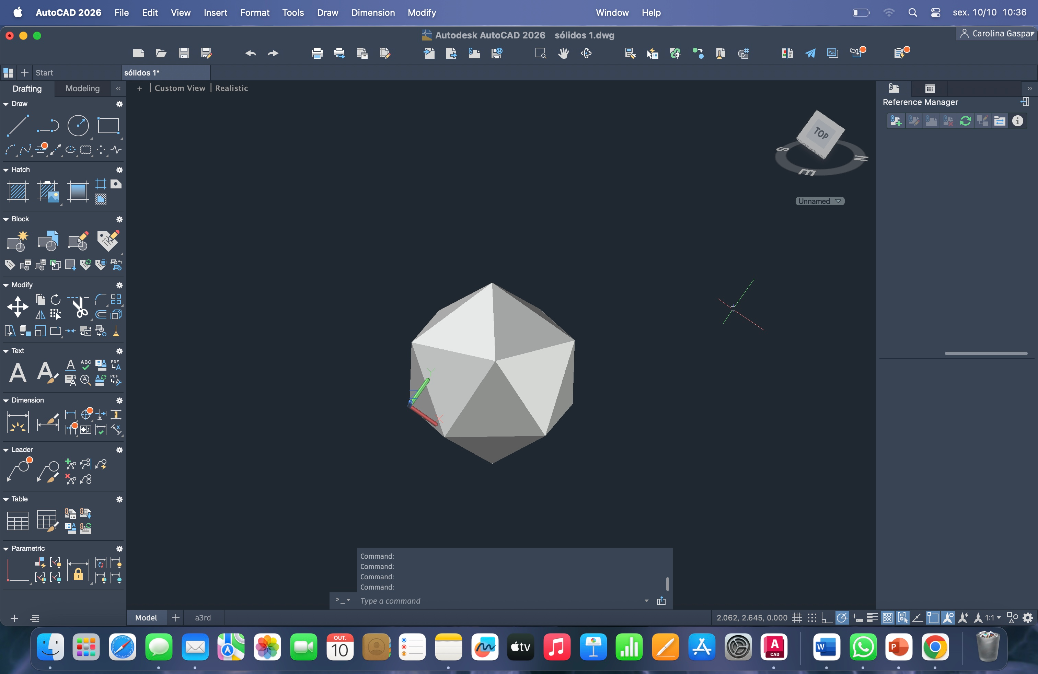Viewport: 1038px width, 674px height.
Task: Open the Dimension menu in menu bar
Action: pyautogui.click(x=373, y=13)
